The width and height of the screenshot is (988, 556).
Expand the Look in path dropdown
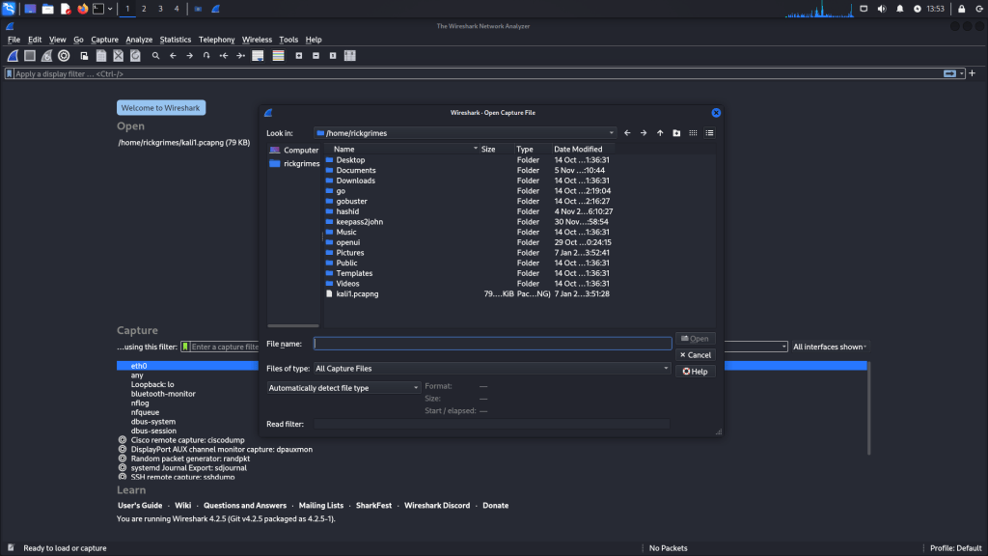[x=611, y=133]
